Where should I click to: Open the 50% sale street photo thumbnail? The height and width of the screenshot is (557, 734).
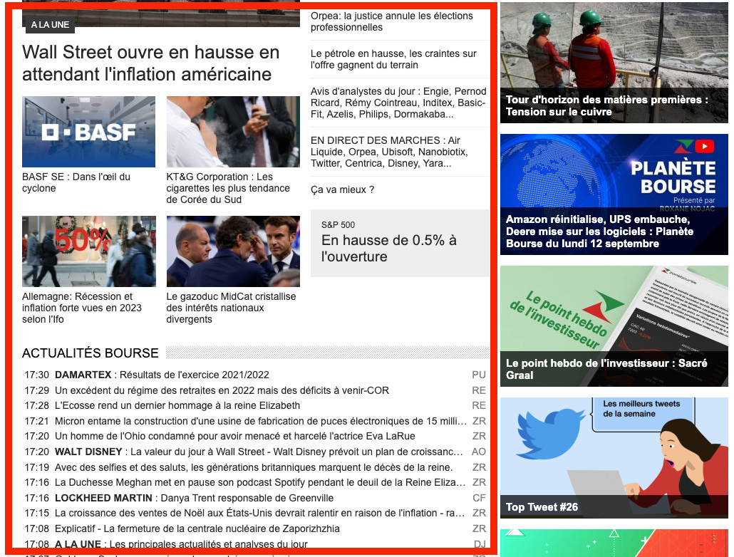click(x=88, y=251)
